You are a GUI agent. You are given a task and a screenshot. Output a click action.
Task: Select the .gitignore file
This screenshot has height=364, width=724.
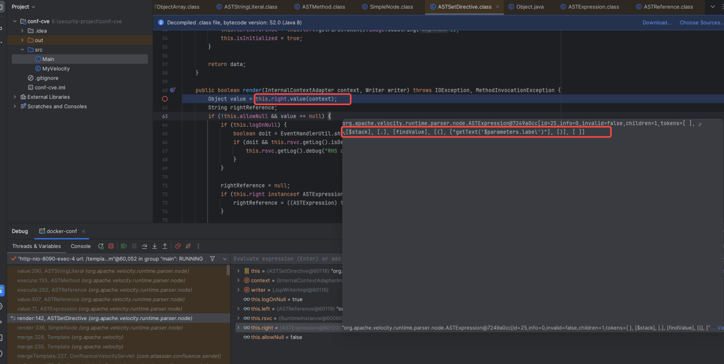pos(43,78)
